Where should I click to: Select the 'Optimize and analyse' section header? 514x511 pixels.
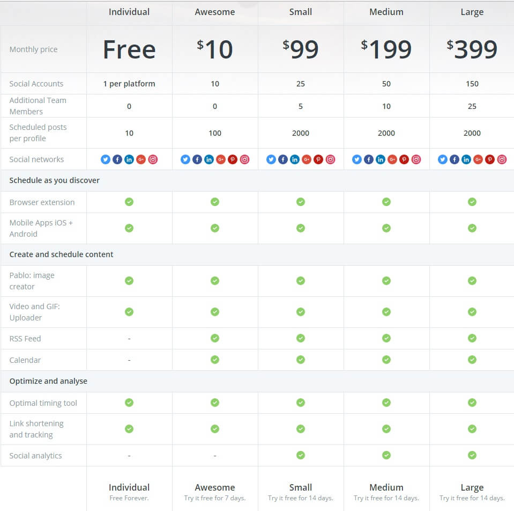click(48, 381)
